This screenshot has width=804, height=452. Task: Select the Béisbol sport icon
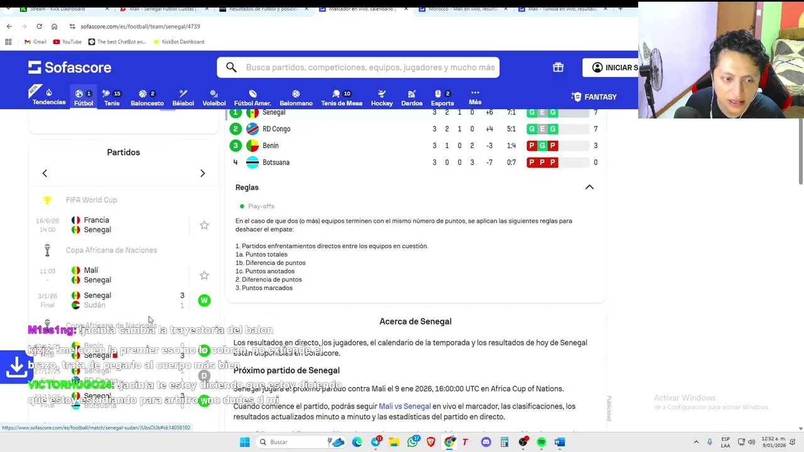click(x=183, y=97)
